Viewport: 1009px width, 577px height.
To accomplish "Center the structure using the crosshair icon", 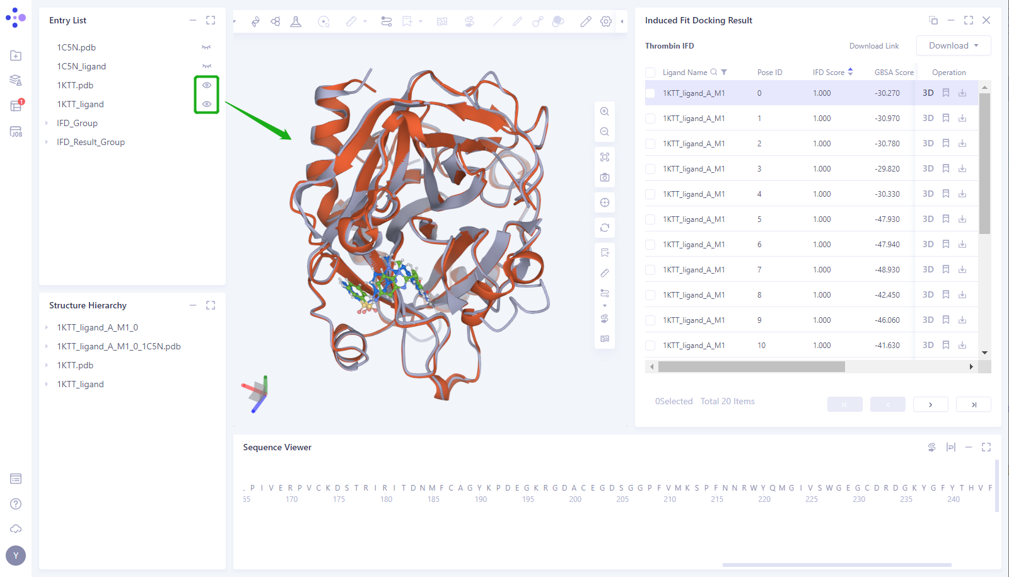I will pos(604,202).
